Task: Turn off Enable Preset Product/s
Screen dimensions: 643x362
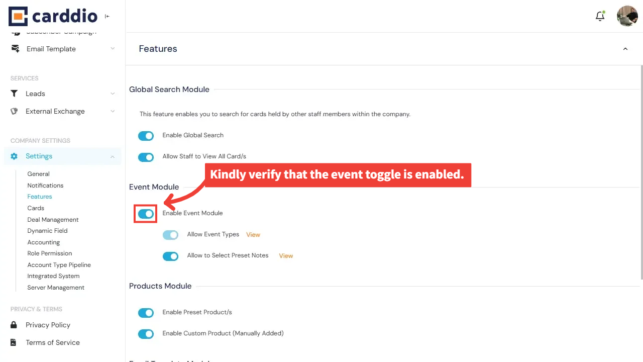Action: click(x=146, y=312)
